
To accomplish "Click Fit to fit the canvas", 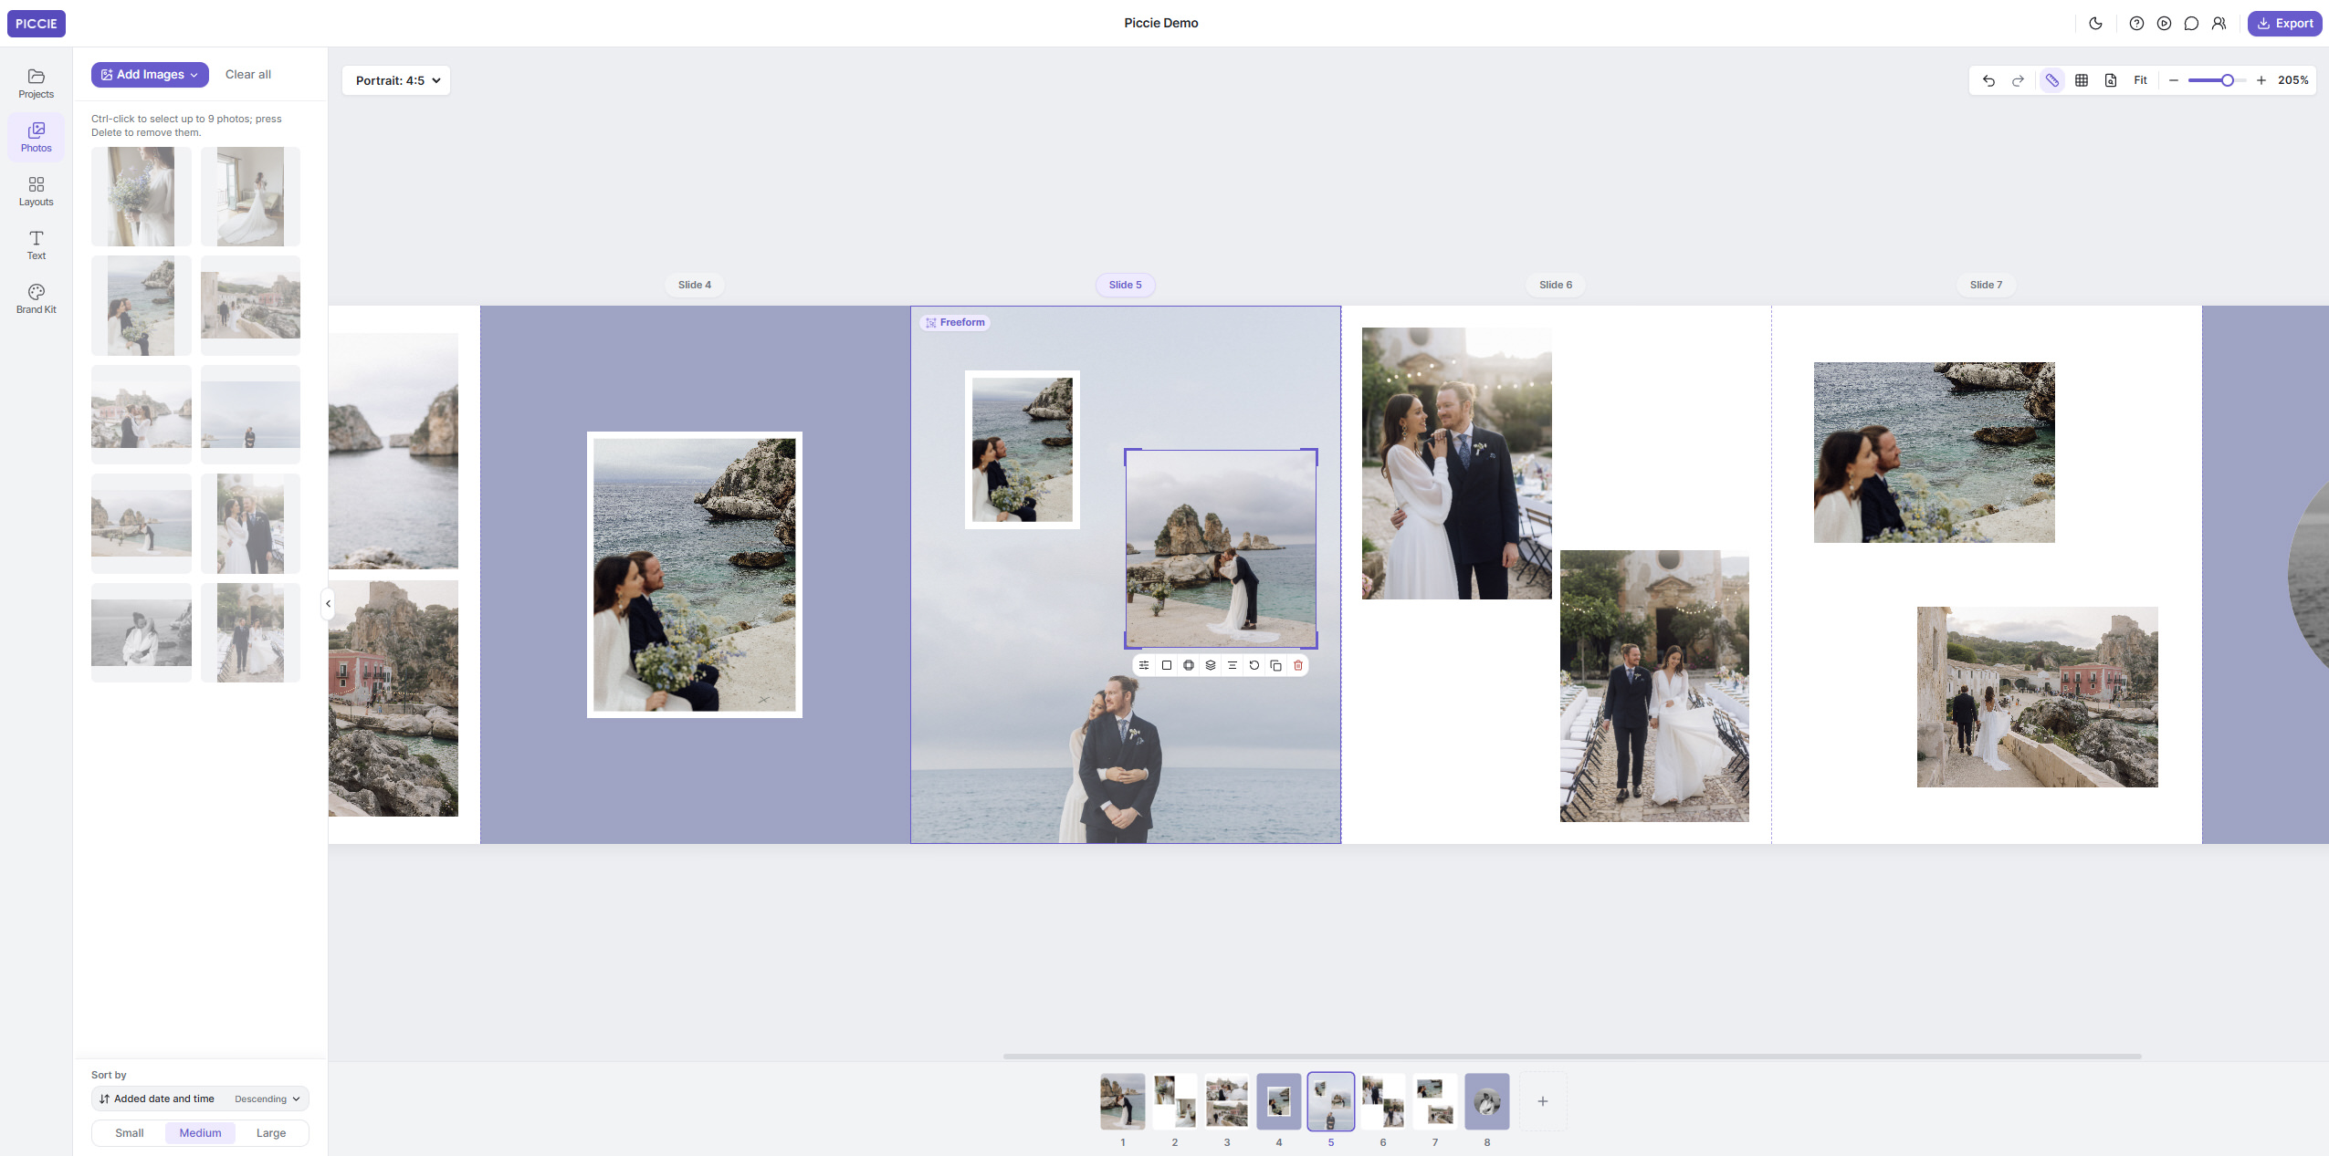I will pos(2140,80).
